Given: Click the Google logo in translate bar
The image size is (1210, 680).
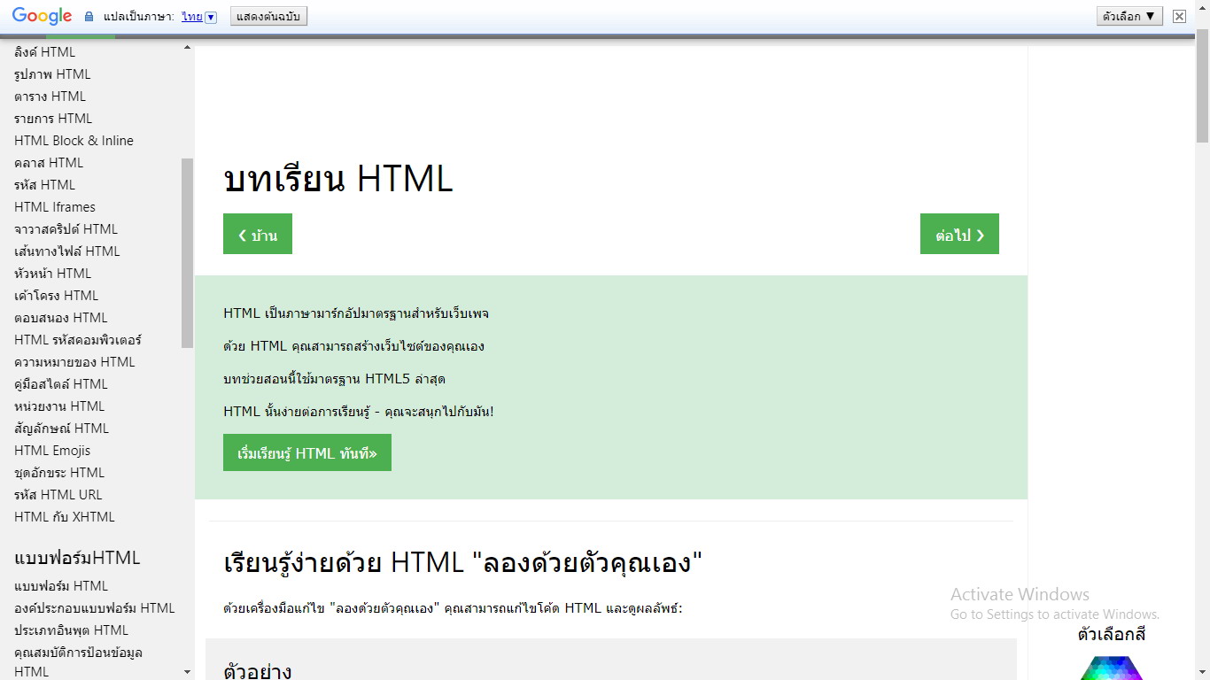Looking at the screenshot, I should (x=42, y=16).
